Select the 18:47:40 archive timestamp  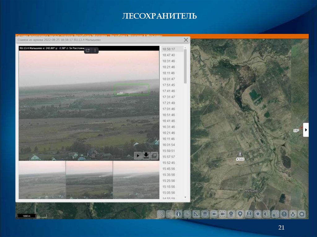tap(169, 55)
